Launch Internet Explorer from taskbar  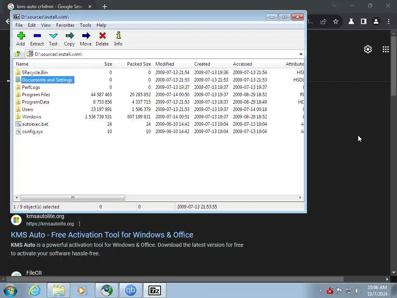point(35,290)
